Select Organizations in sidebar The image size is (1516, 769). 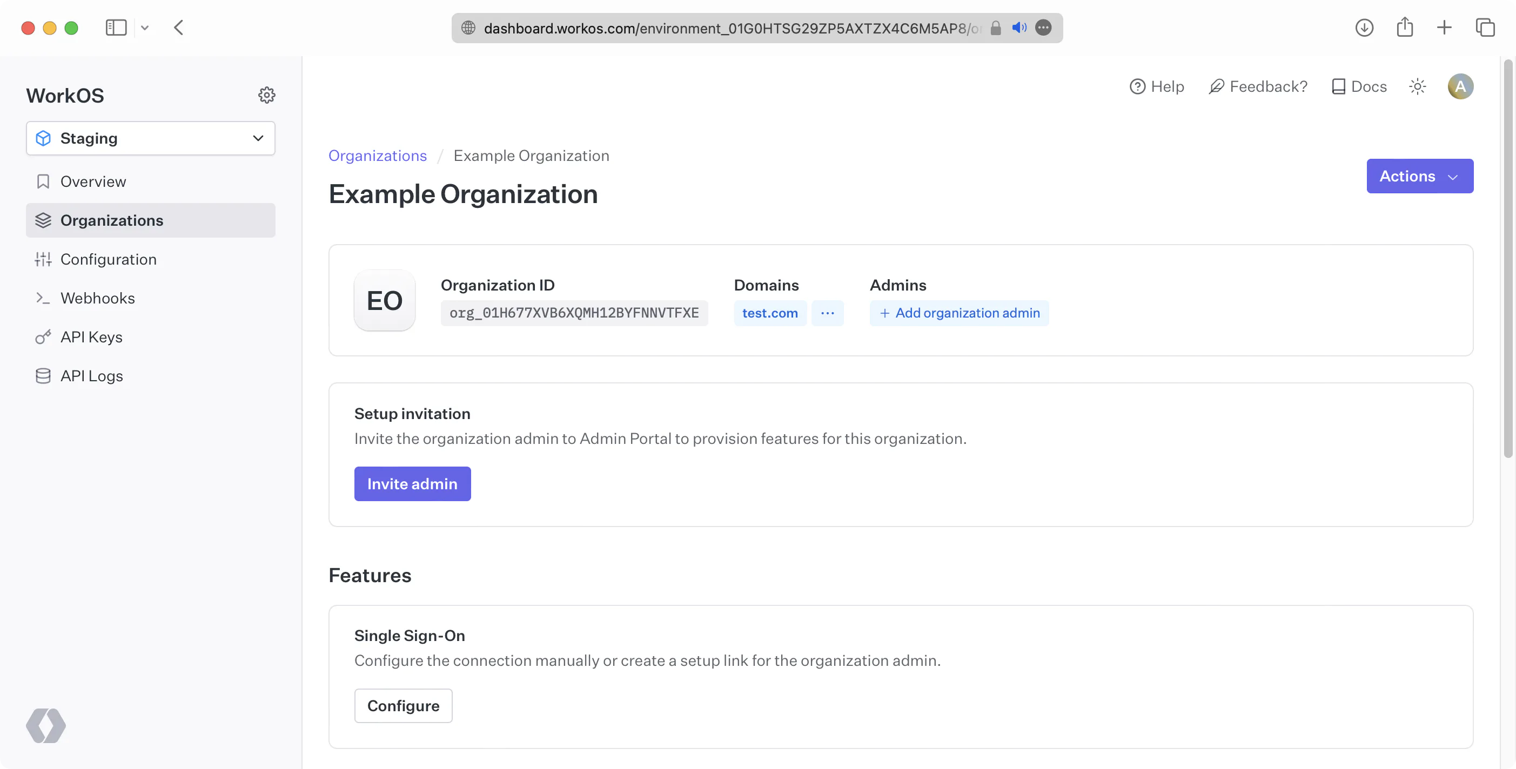[150, 220]
